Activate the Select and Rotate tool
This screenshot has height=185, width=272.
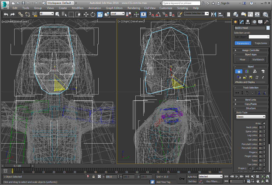[x=93, y=14]
